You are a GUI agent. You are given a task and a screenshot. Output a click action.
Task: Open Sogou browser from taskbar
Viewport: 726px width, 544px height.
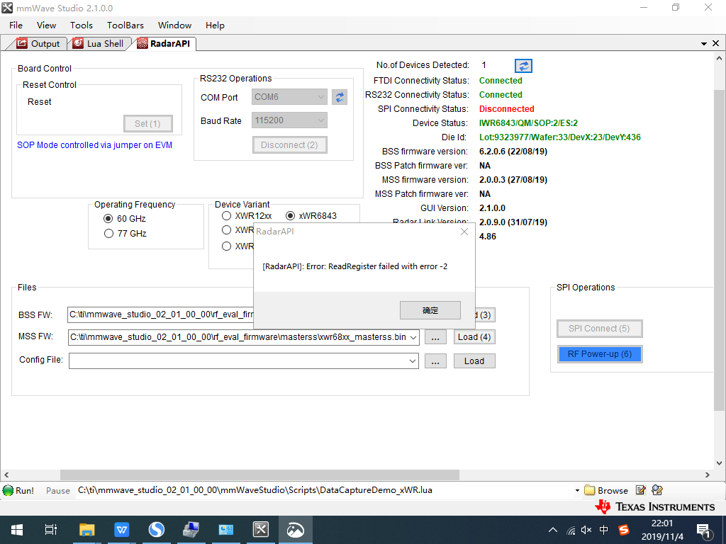tap(157, 530)
